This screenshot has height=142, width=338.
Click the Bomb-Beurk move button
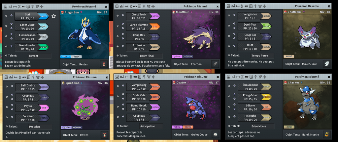(x=139, y=107)
